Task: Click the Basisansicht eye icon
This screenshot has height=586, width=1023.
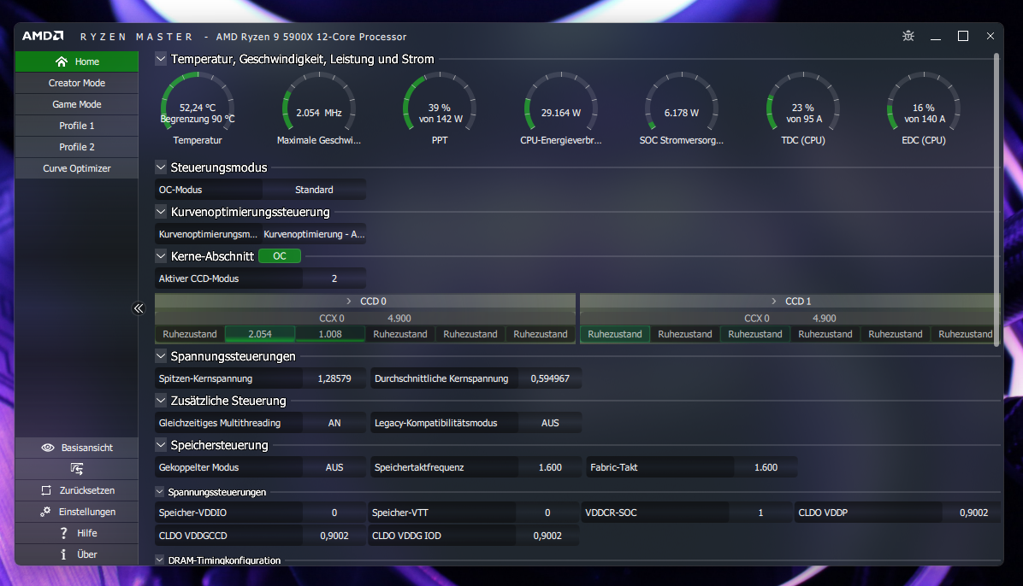Action: coord(48,448)
